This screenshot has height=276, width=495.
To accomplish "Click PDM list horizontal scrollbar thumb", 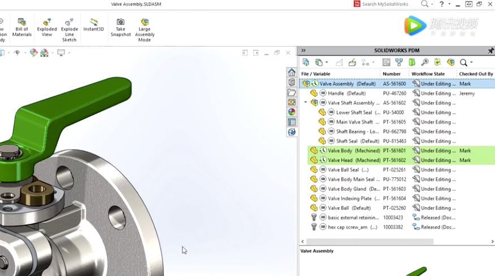I will tap(370, 242).
